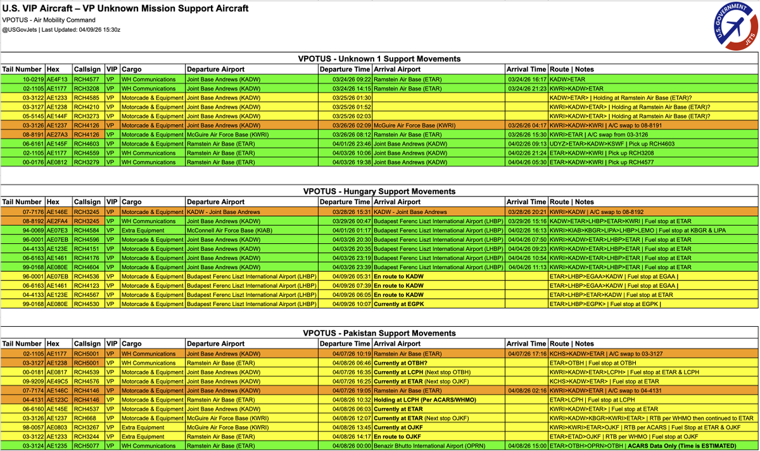Image resolution: width=760 pixels, height=451 pixels.
Task: Select 'VPOTUS - Hungary Support Movements' table title
Action: 379,191
